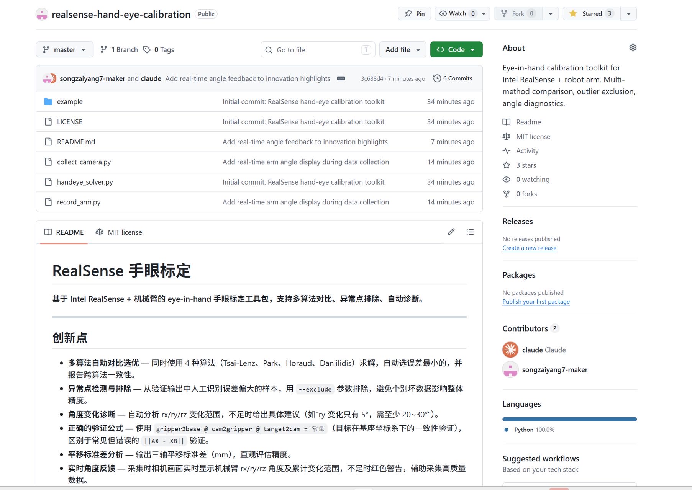Open the Add file dropdown

(403, 49)
